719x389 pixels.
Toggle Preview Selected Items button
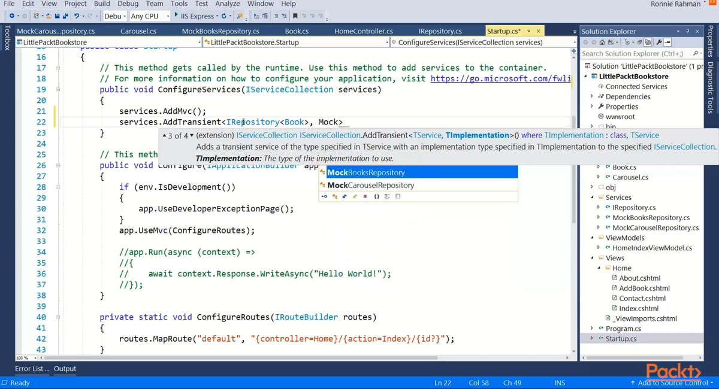pyautogui.click(x=667, y=42)
